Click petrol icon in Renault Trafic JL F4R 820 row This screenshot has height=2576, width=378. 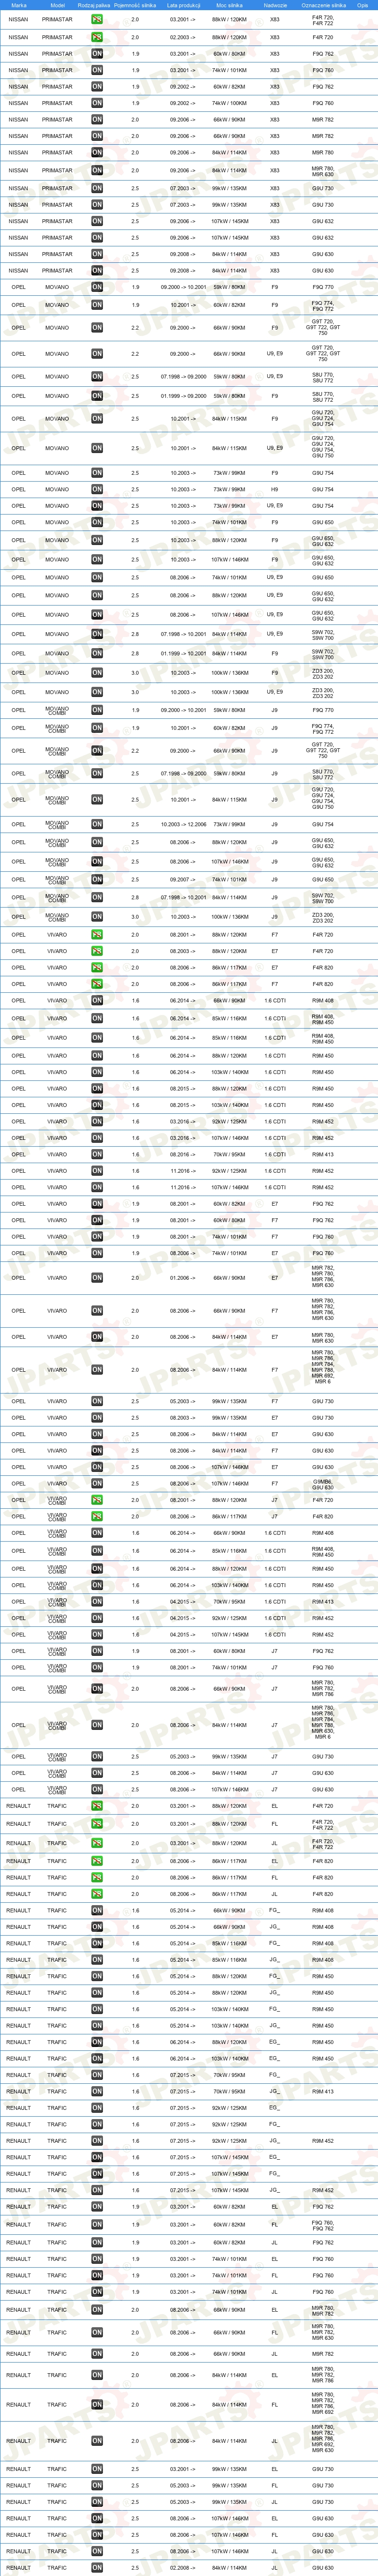pyautogui.click(x=97, y=1894)
